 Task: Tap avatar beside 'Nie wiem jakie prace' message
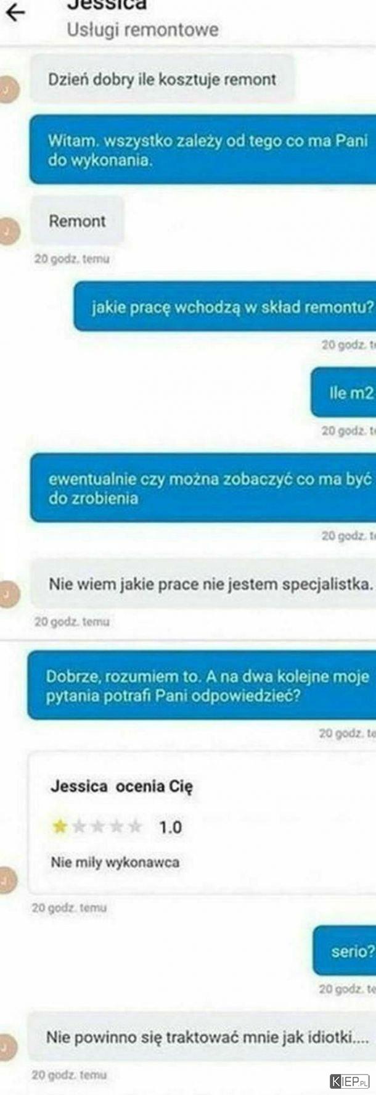click(x=8, y=595)
